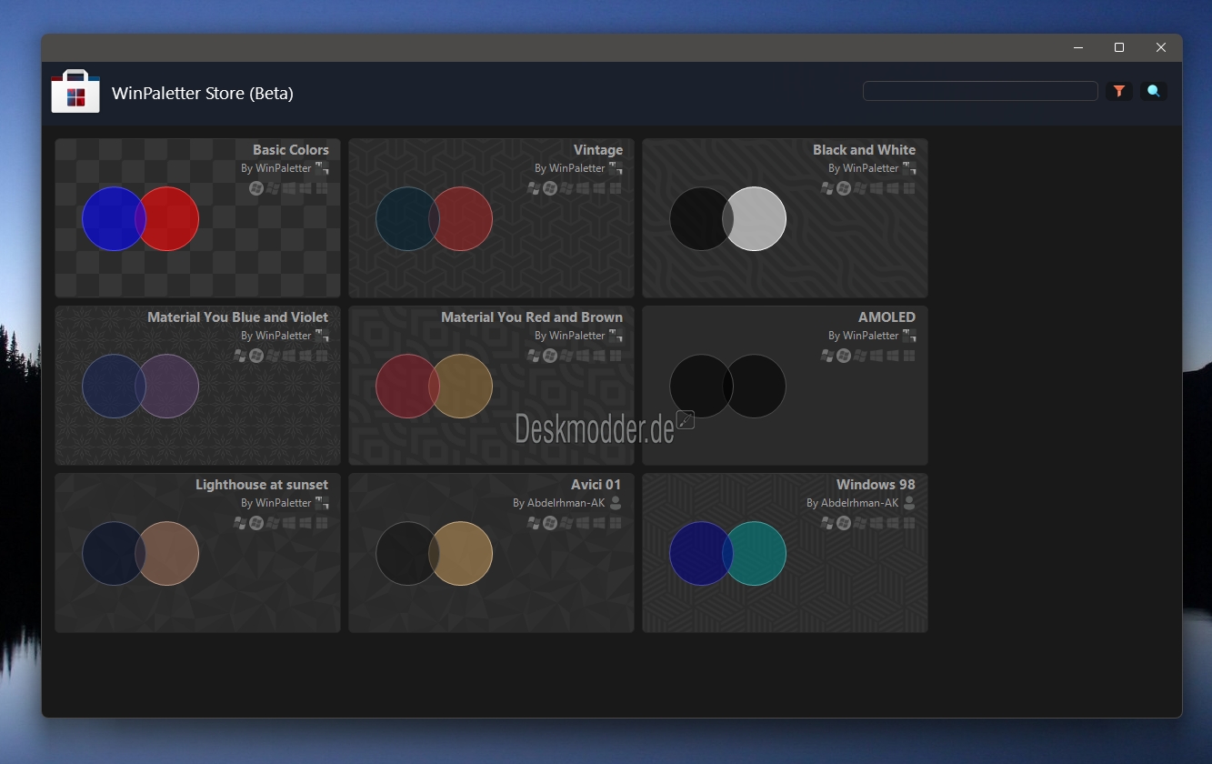Click the 'Black and White' title text
The height and width of the screenshot is (764, 1212).
point(864,150)
